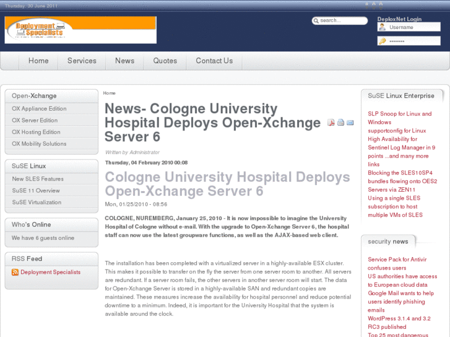Viewport: 450px width, 337px height.
Task: Open the News menu item
Action: (124, 61)
